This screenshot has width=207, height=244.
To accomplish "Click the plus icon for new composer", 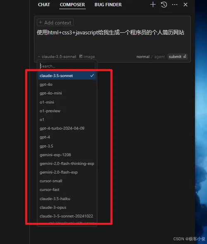I will (153, 5).
